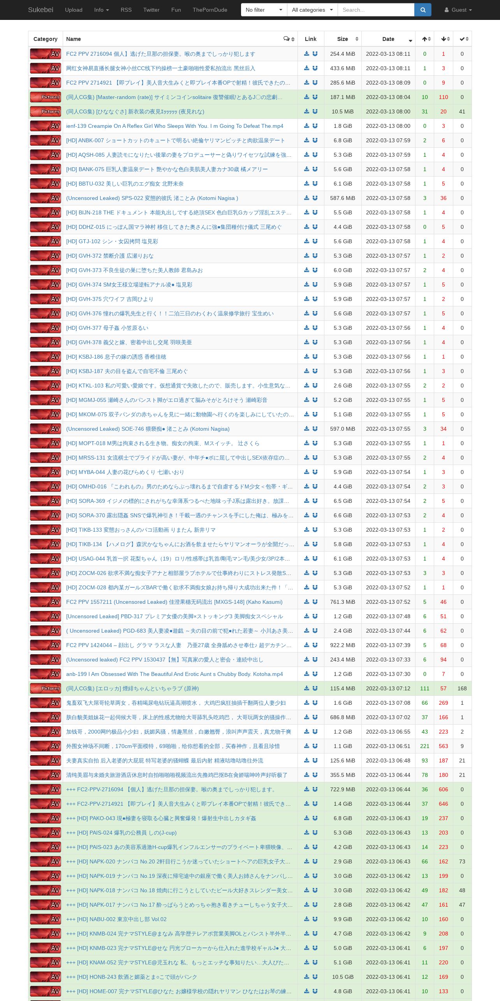Click size cell 10.5 GiB
Viewport: 500px width, 1001px height.
point(343,977)
